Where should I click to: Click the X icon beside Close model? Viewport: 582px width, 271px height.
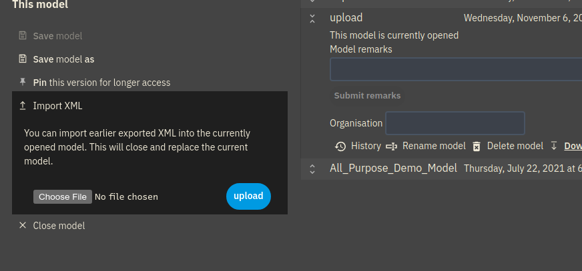pyautogui.click(x=23, y=225)
